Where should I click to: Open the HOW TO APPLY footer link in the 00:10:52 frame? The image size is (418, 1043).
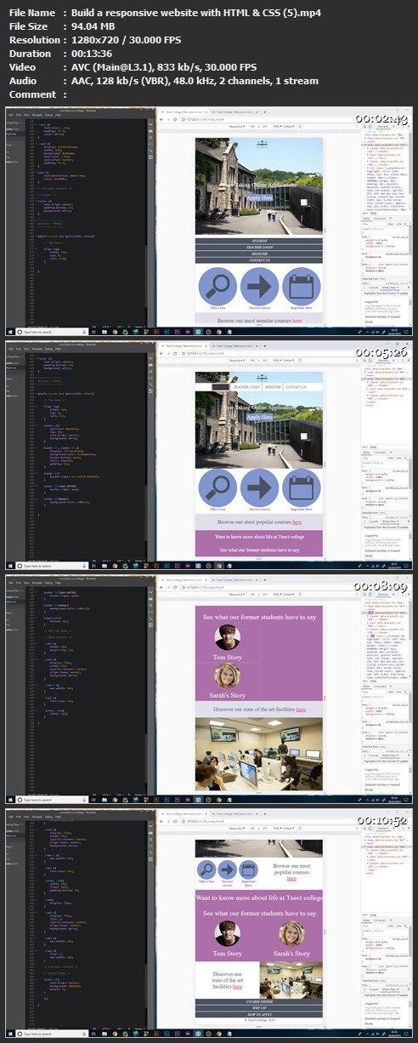(260, 1016)
